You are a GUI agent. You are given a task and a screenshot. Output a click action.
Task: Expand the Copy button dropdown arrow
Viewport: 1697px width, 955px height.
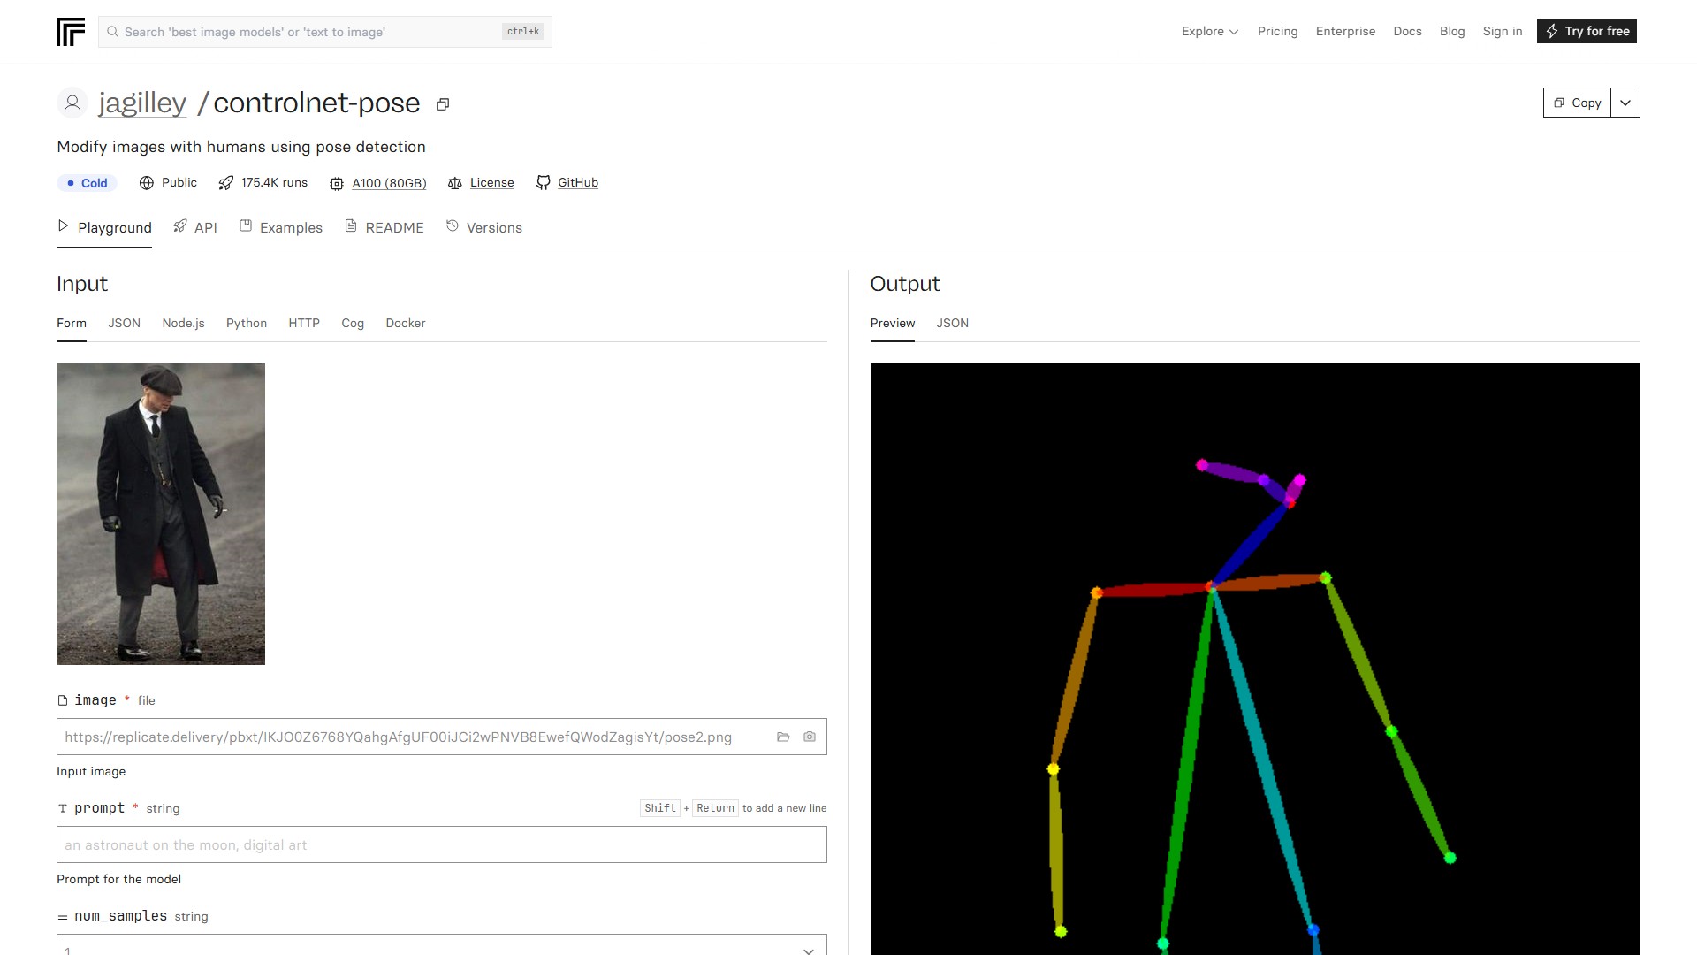pyautogui.click(x=1625, y=103)
